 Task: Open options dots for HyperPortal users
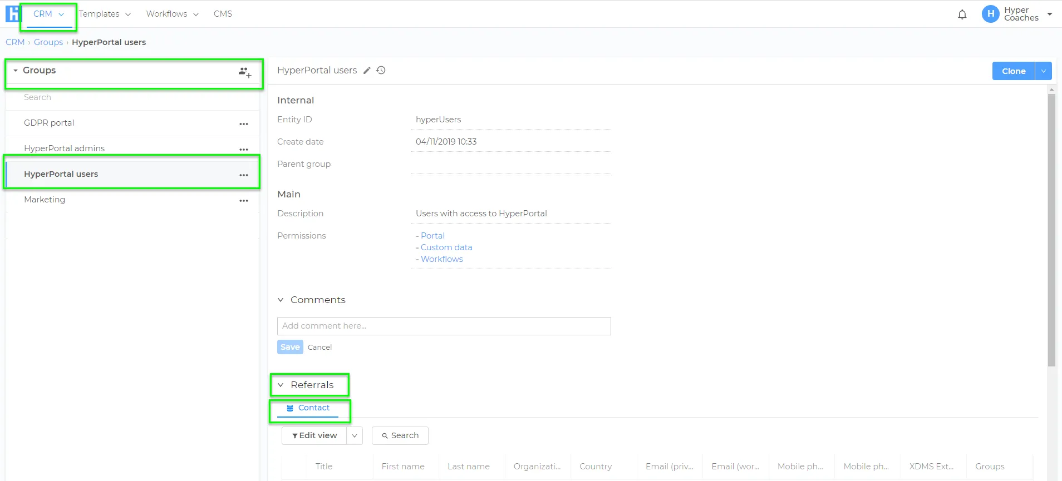244,175
